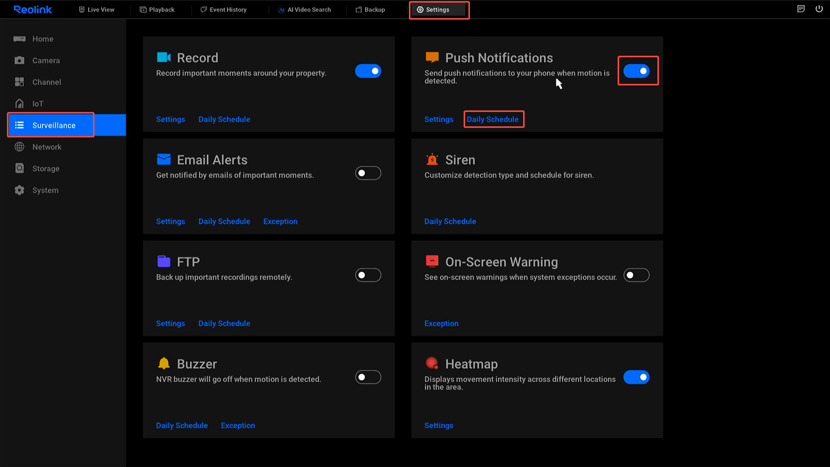This screenshot has width=830, height=467.
Task: Switch on the On-Screen Warning toggle
Action: (x=636, y=275)
